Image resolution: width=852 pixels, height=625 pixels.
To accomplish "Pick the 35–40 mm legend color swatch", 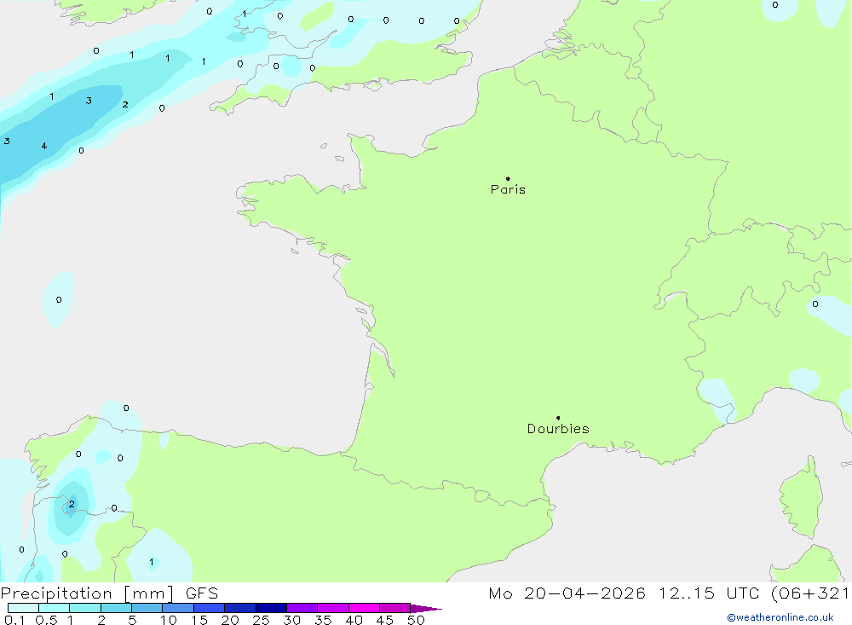I will [x=332, y=608].
